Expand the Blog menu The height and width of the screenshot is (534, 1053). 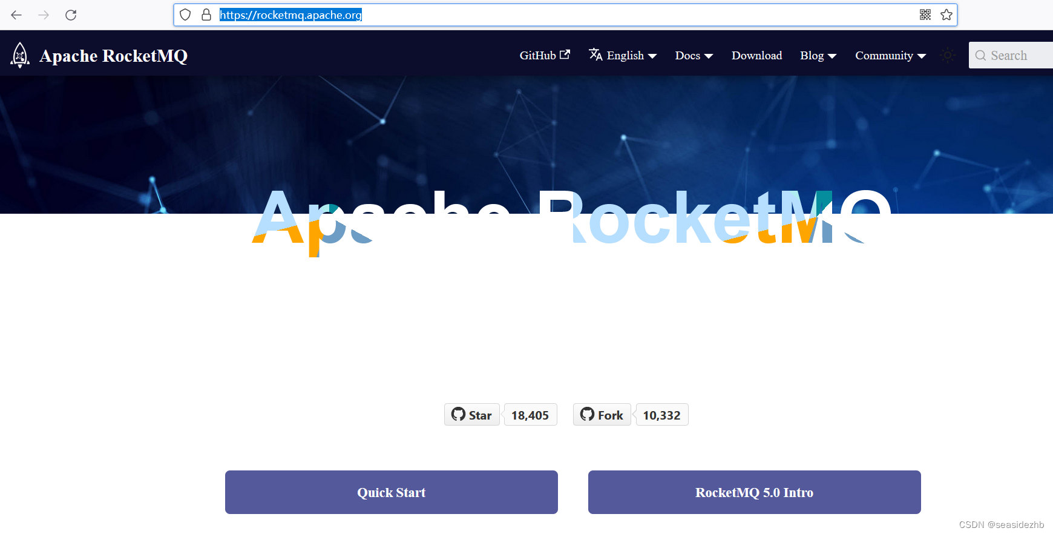click(x=818, y=55)
